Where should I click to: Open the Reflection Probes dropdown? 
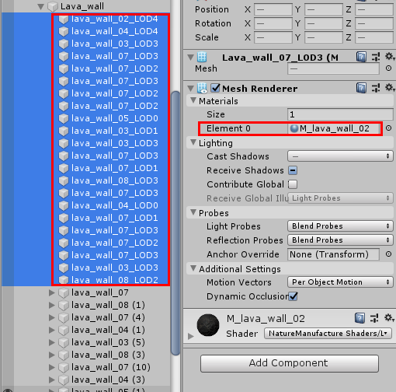point(340,240)
